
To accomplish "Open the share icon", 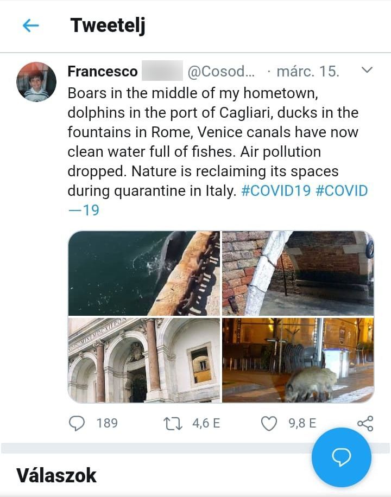I will coord(365,423).
